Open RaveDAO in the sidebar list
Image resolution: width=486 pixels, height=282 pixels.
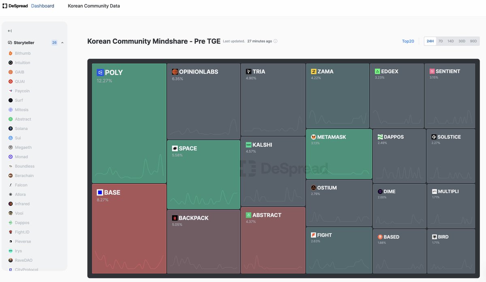click(23, 260)
